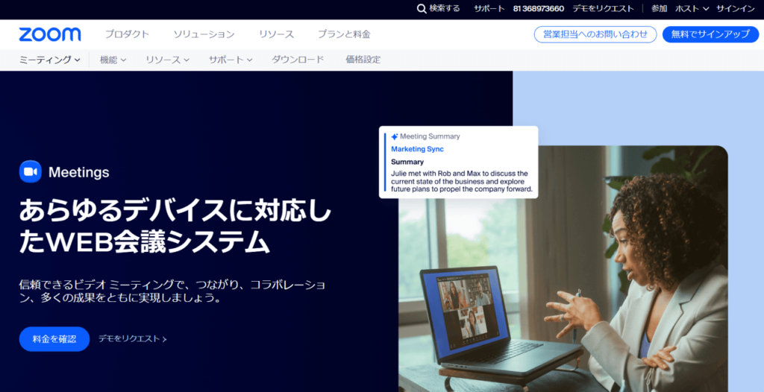Click the blue Meetings camera icon
The image size is (764, 392).
(x=31, y=172)
